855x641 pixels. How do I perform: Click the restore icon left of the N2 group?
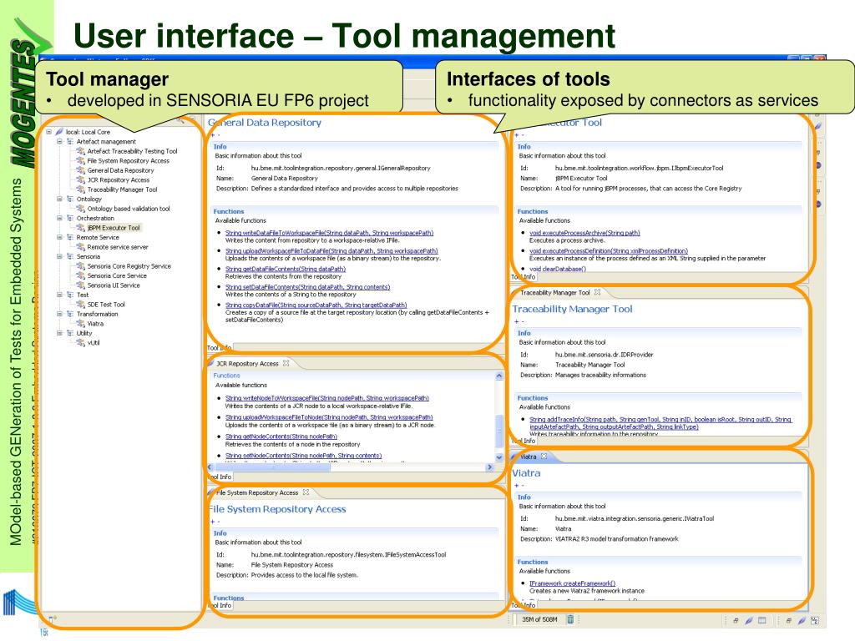788,620
